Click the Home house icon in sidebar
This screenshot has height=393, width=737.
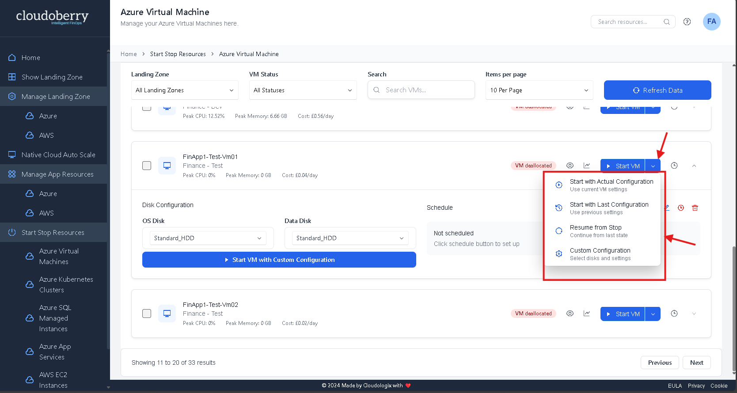[12, 57]
